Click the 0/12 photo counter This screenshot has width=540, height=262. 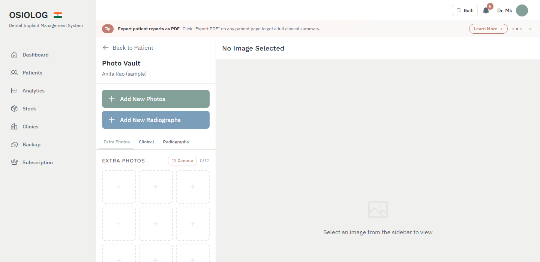tap(205, 161)
